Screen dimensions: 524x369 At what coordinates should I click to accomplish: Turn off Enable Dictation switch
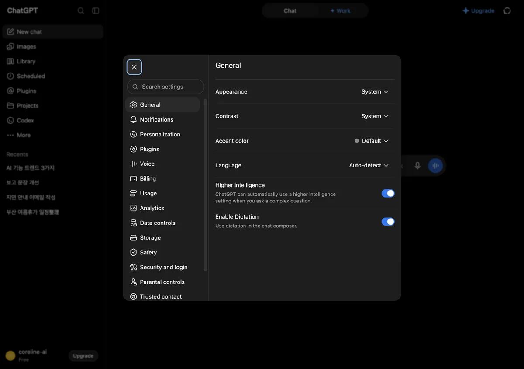pos(388,222)
